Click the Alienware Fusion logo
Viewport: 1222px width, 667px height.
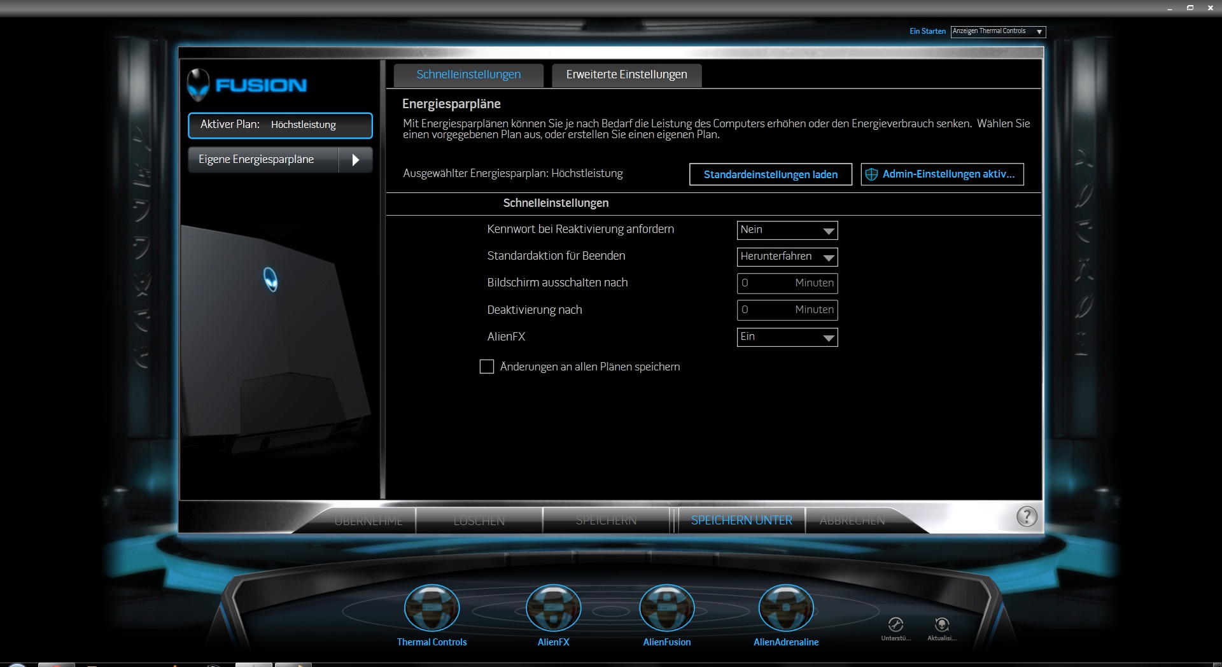pyautogui.click(x=247, y=85)
